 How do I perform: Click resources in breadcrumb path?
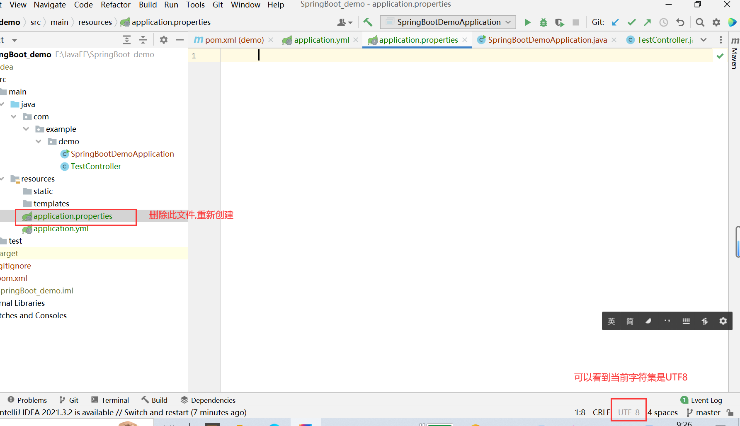click(95, 22)
